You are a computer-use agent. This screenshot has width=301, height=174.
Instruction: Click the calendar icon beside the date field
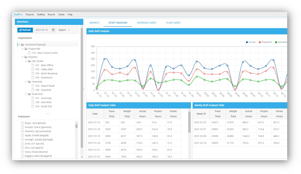pyautogui.click(x=53, y=30)
